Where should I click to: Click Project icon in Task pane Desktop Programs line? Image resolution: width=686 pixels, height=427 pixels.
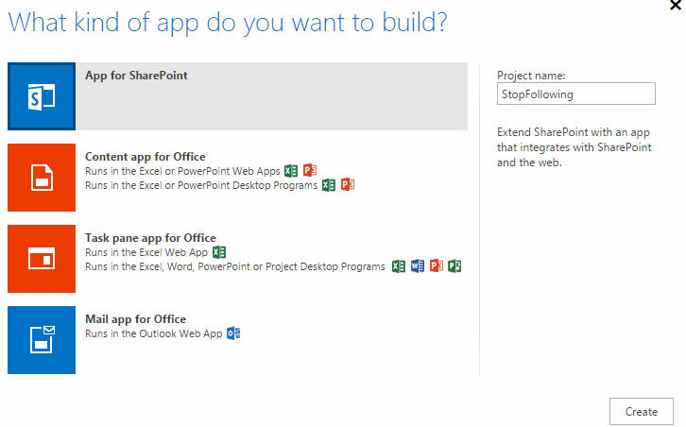[x=454, y=266]
